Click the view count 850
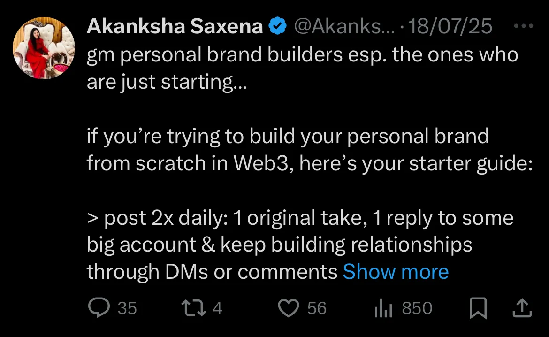The height and width of the screenshot is (337, 549). (x=417, y=308)
